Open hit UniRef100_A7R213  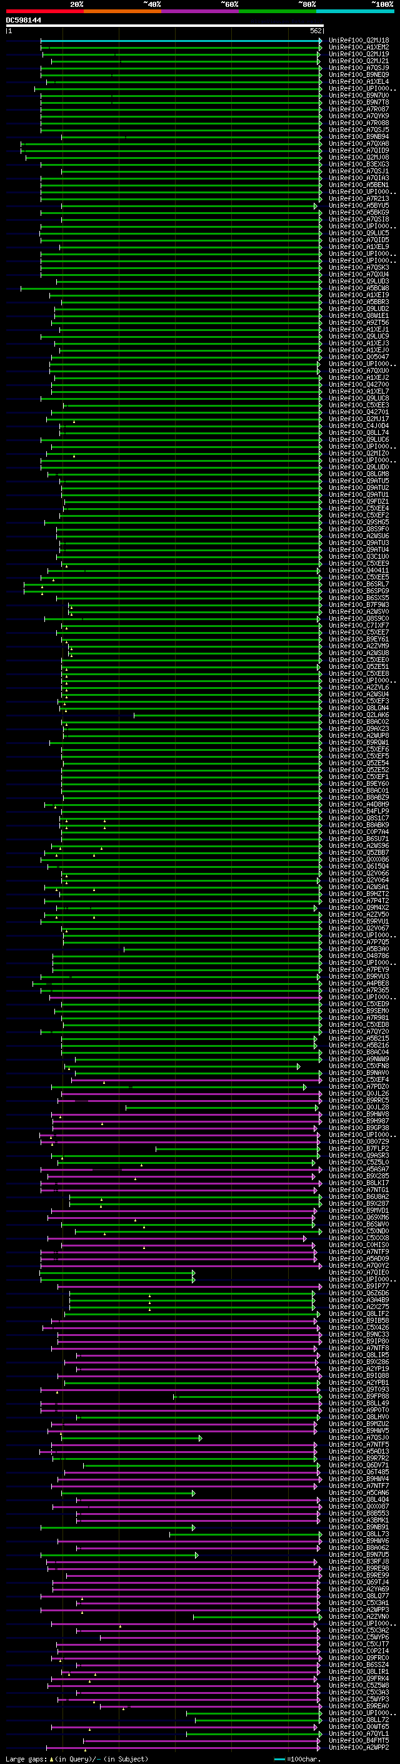359,198
